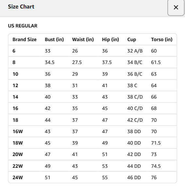Click brand size 16W row label
The image size is (185, 187).
pyautogui.click(x=18, y=132)
